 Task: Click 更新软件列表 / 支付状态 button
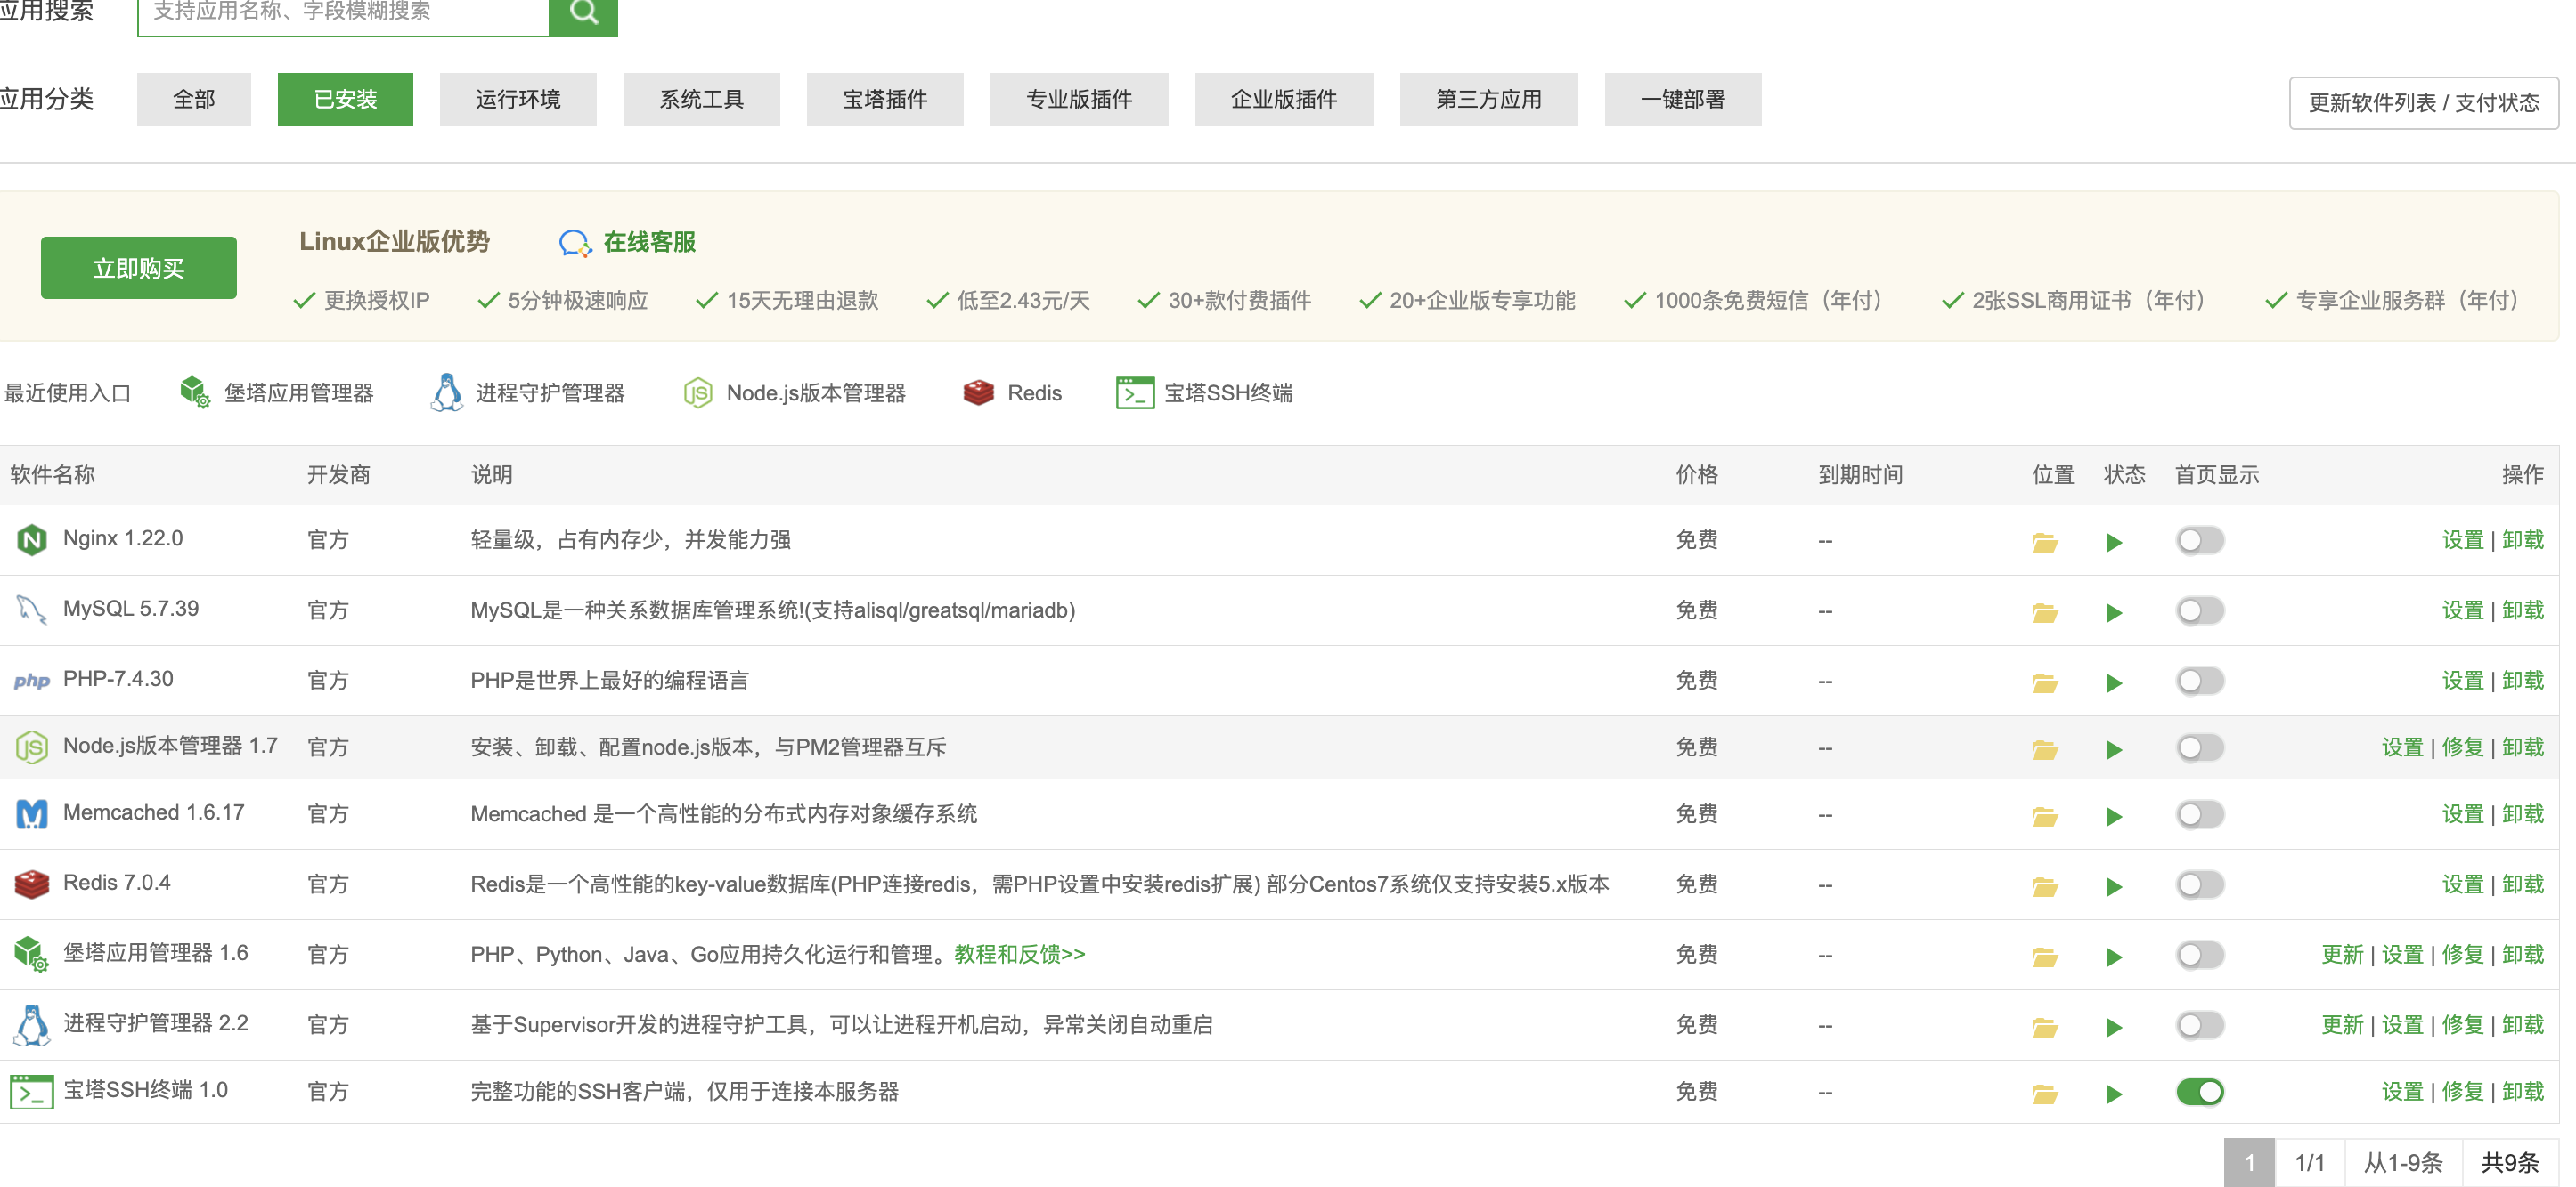(x=2424, y=102)
